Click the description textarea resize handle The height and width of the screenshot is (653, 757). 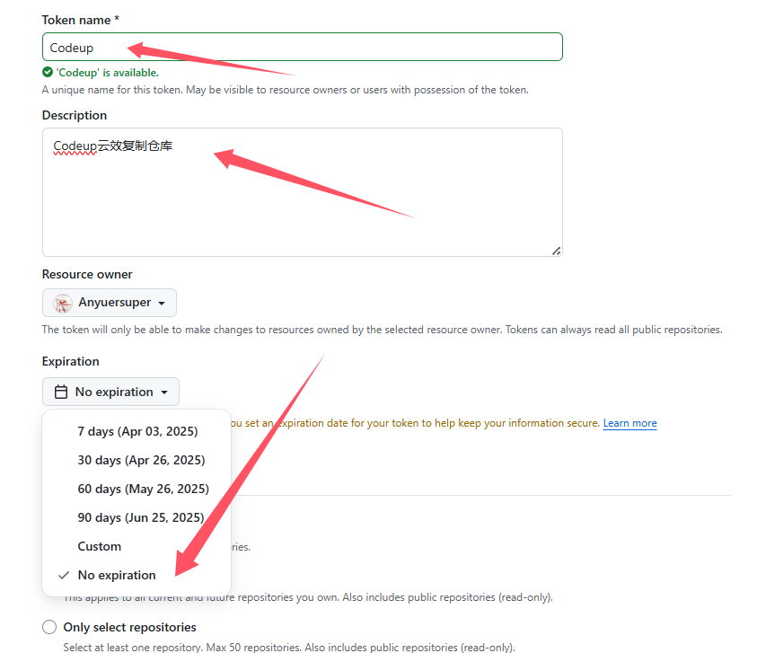pyautogui.click(x=557, y=251)
